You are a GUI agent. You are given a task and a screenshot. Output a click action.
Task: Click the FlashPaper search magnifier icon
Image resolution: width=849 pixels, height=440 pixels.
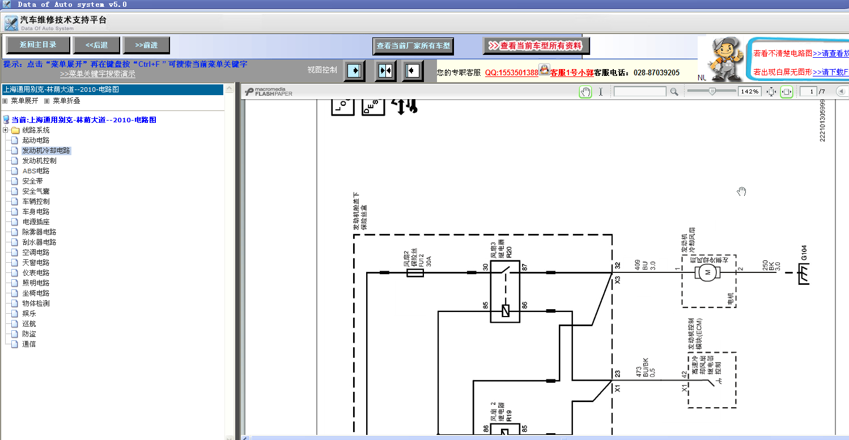coord(674,92)
